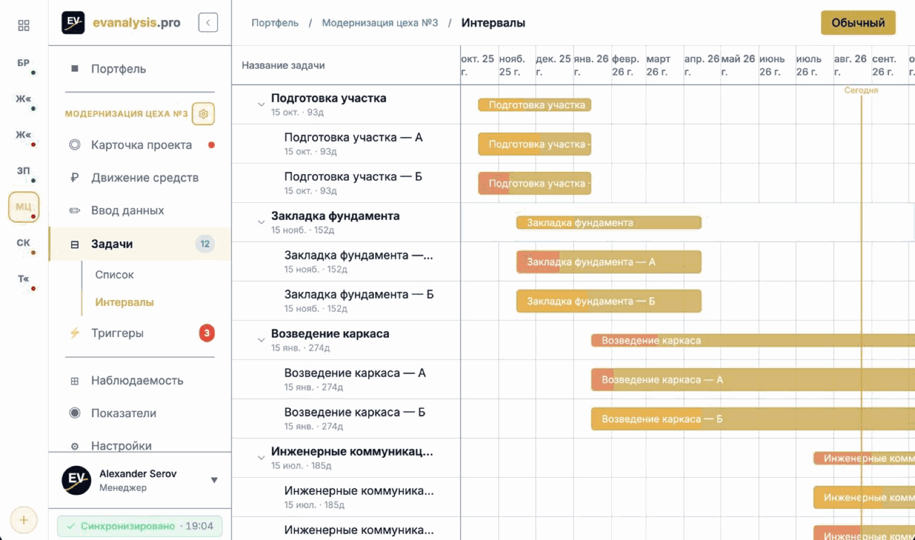Image resolution: width=915 pixels, height=540 pixels.
Task: Switch to the ЗП project in the rail
Action: click(x=23, y=171)
